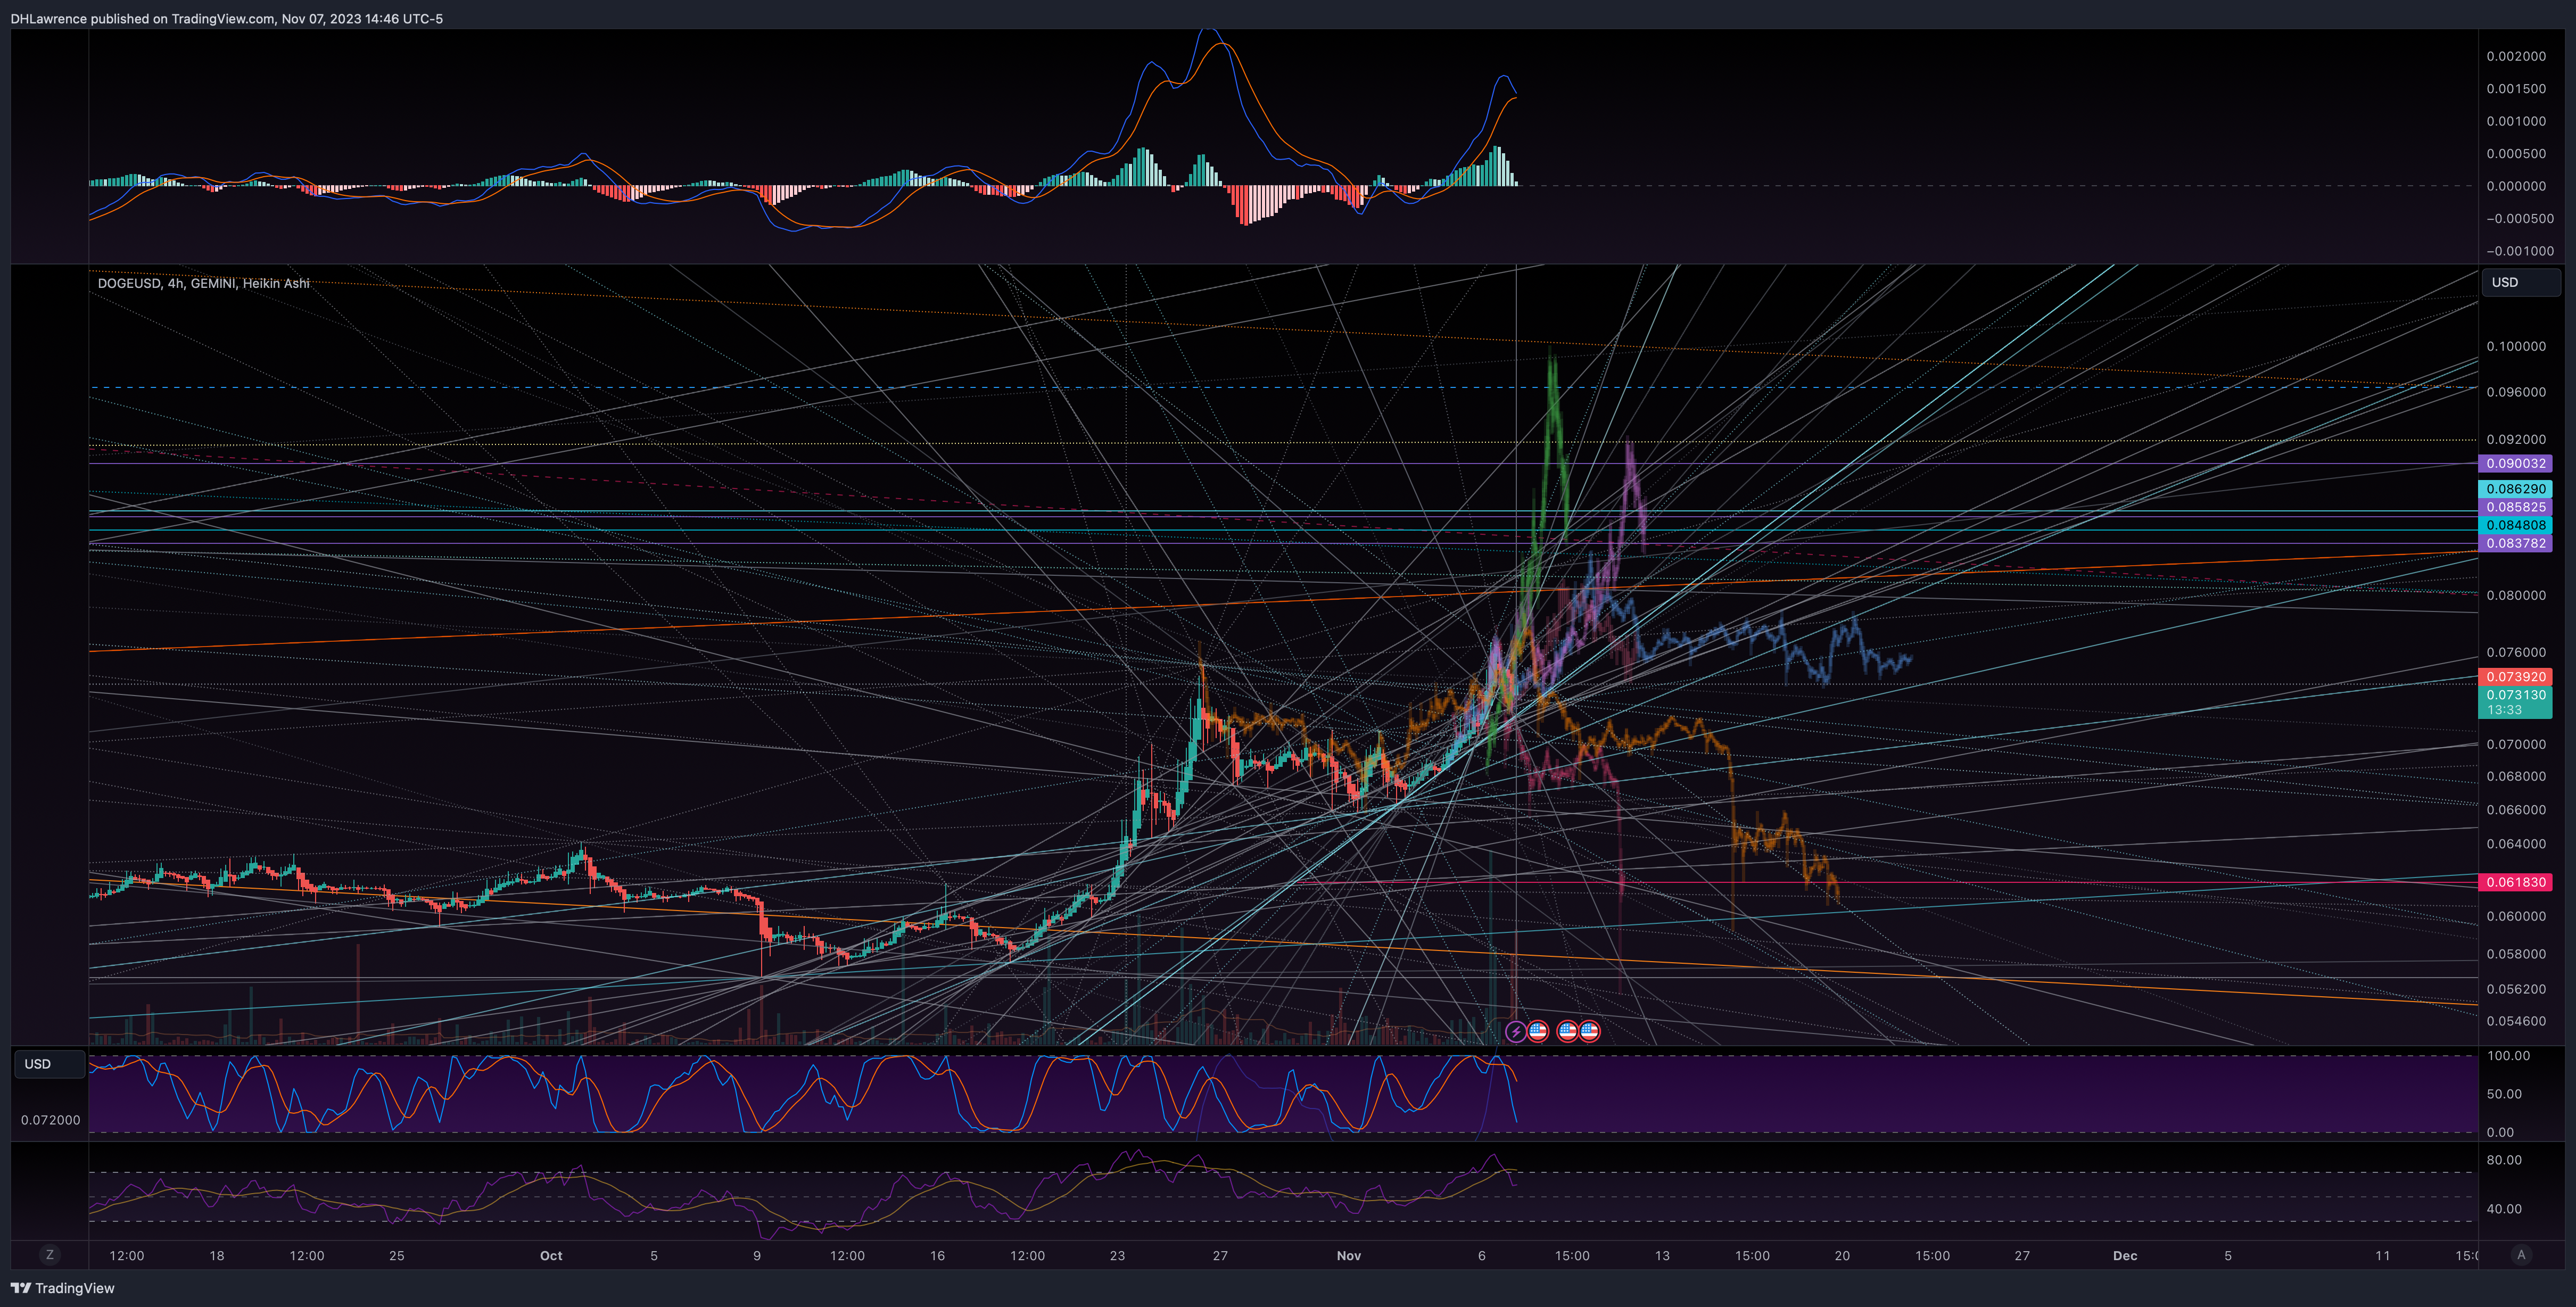Click the 27 date label after 15:00 in November
The image size is (2576, 1307).
(2022, 1256)
